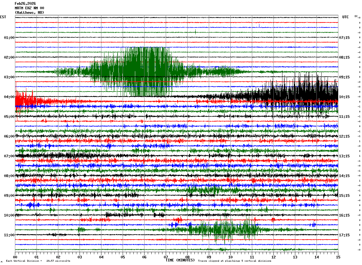Click minute tick label 13 on the x-axis

295,257
